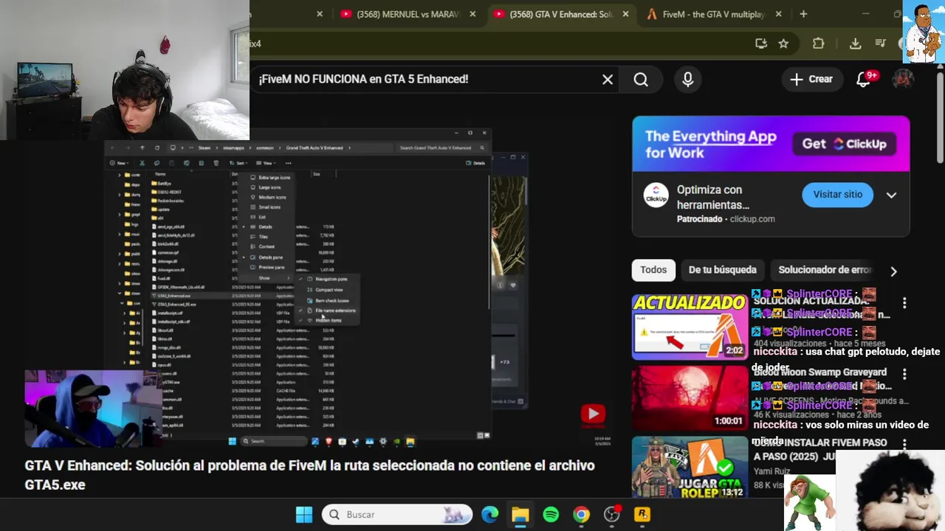
Task: Open Spotify from the taskbar
Action: pos(551,515)
